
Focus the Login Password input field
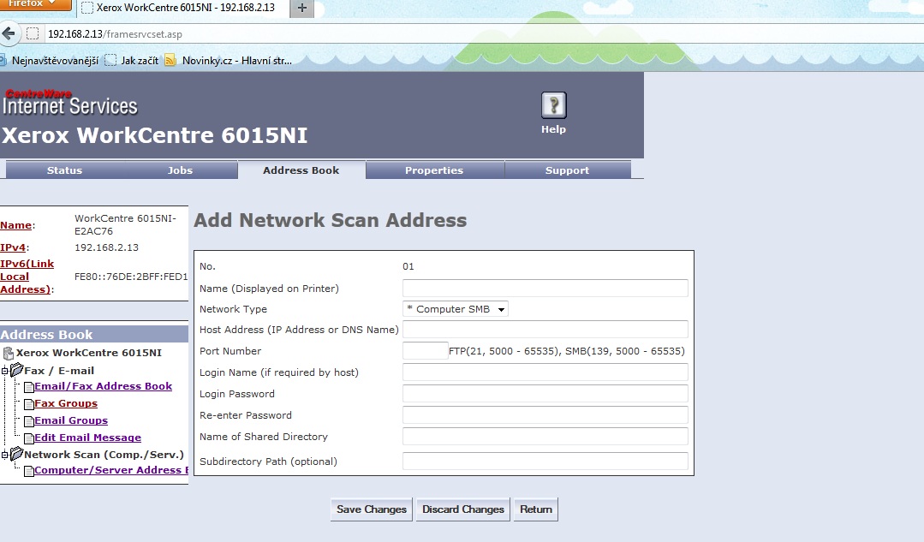click(545, 394)
